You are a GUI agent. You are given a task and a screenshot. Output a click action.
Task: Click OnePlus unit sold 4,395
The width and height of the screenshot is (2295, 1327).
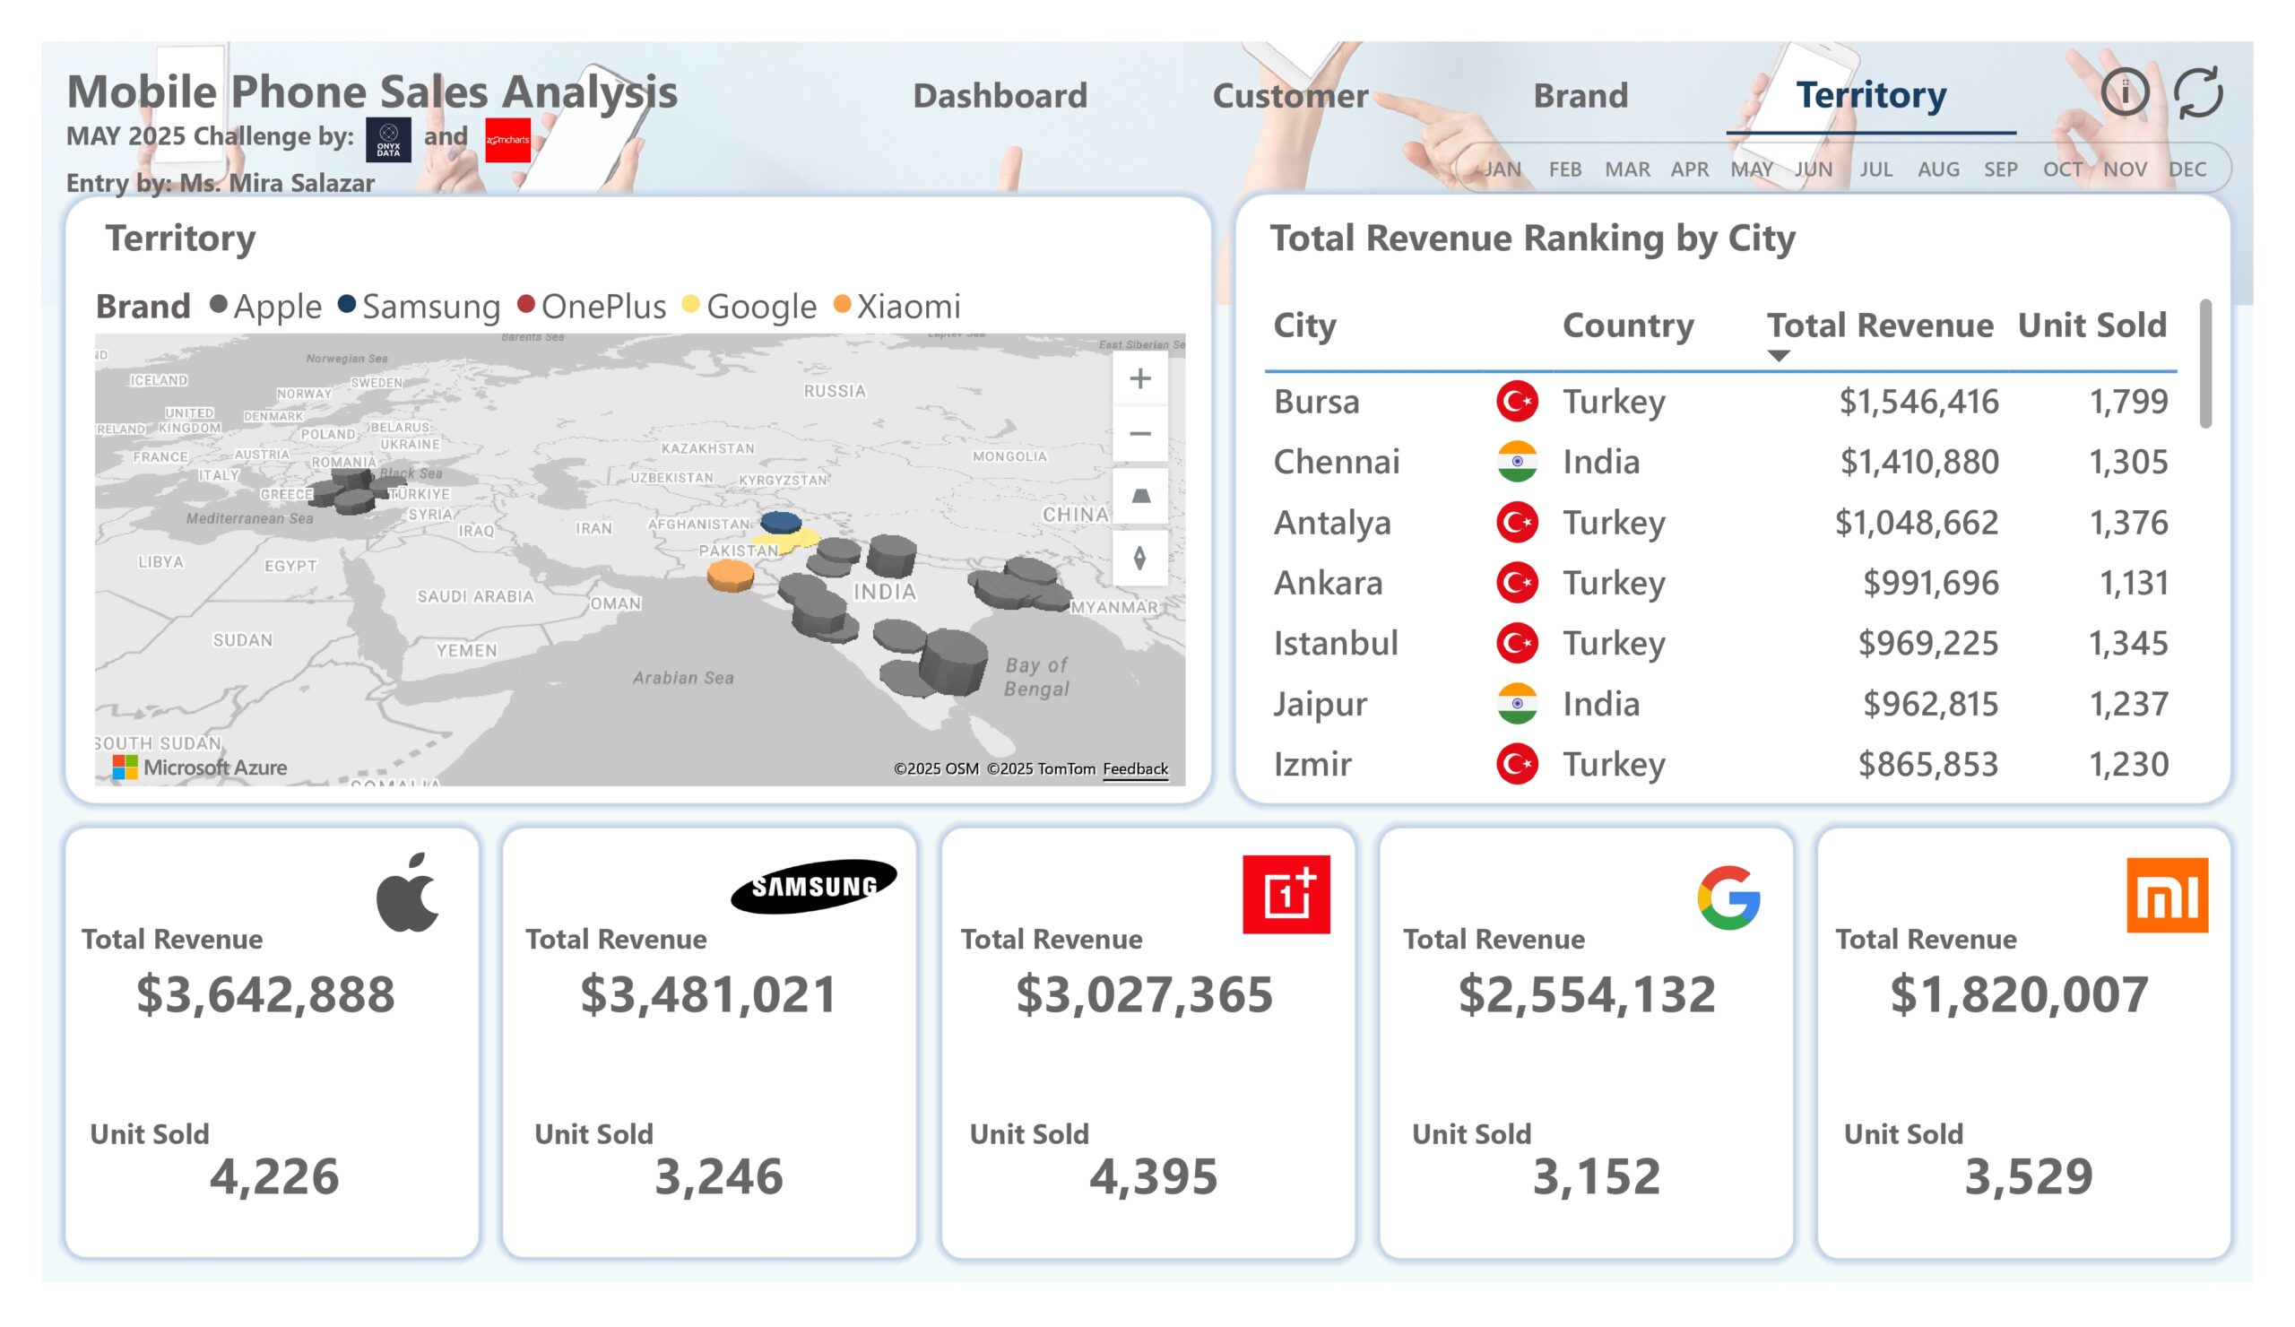pos(1153,1176)
